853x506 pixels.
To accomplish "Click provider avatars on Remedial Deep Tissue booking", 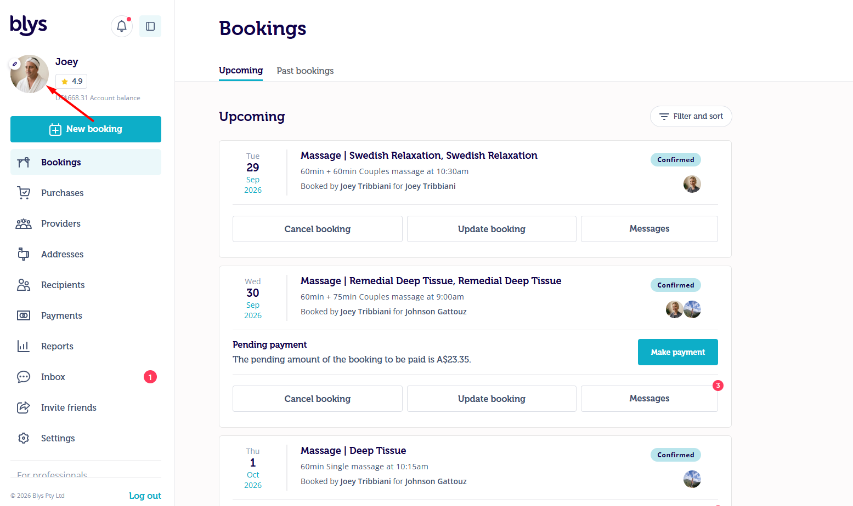I will 683,309.
